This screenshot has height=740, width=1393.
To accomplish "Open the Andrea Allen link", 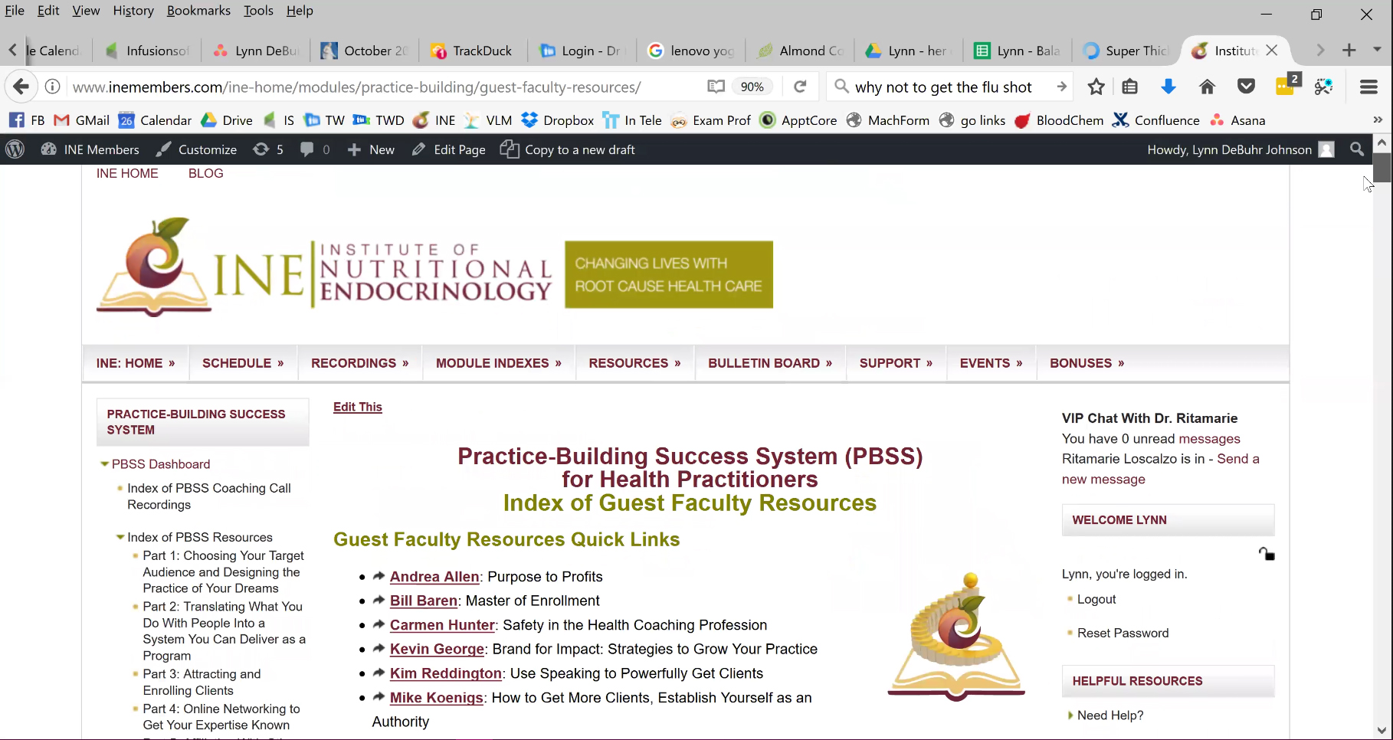I will pos(434,577).
